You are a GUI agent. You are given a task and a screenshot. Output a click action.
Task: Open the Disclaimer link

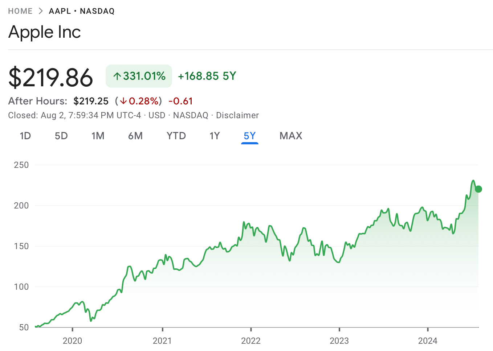(237, 115)
